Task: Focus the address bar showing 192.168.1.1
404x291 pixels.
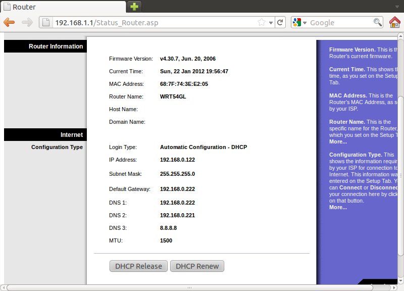Action: (x=151, y=22)
